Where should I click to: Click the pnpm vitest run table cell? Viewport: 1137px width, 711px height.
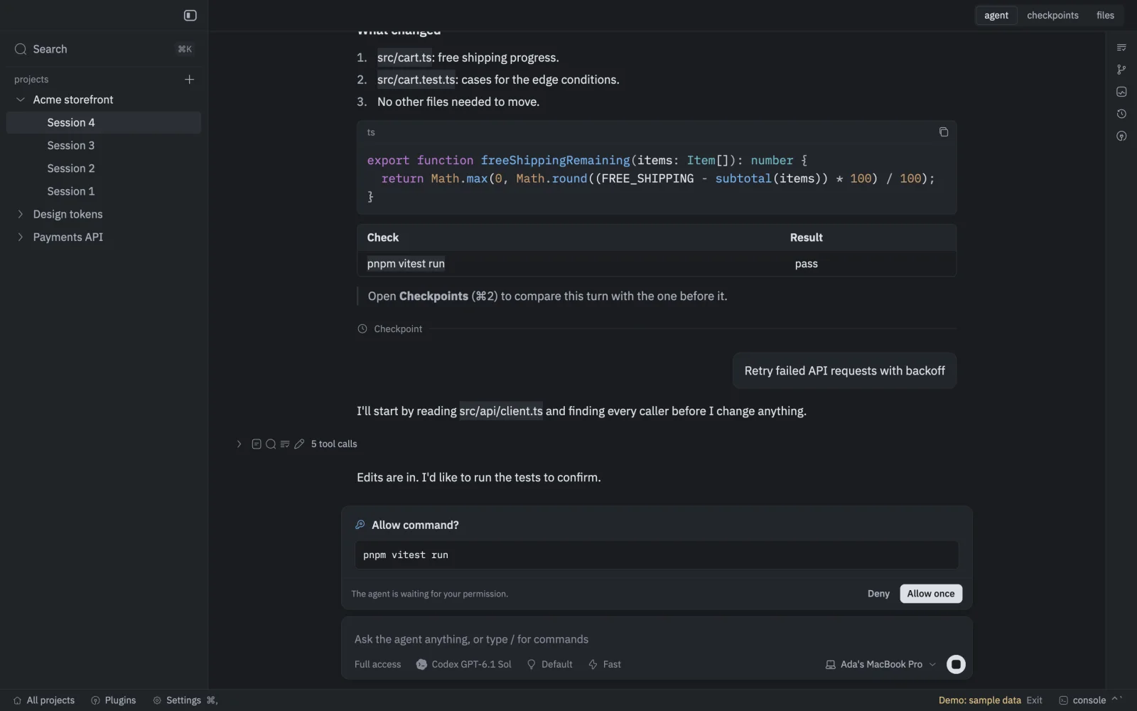[406, 264]
